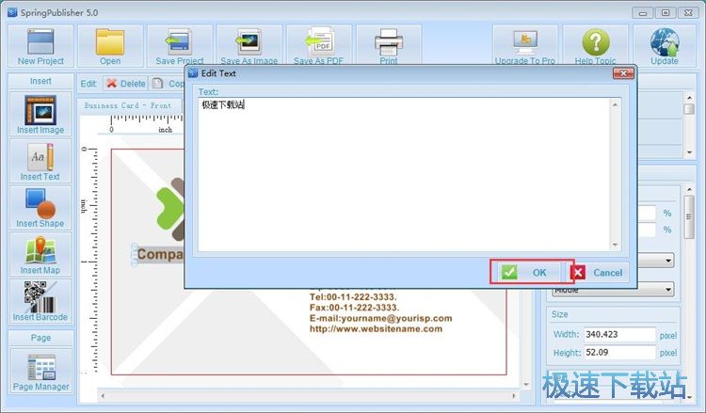Click canvas horizontal scrollbar right arrow
Viewport: 706px width, 413px height.
tap(514, 396)
